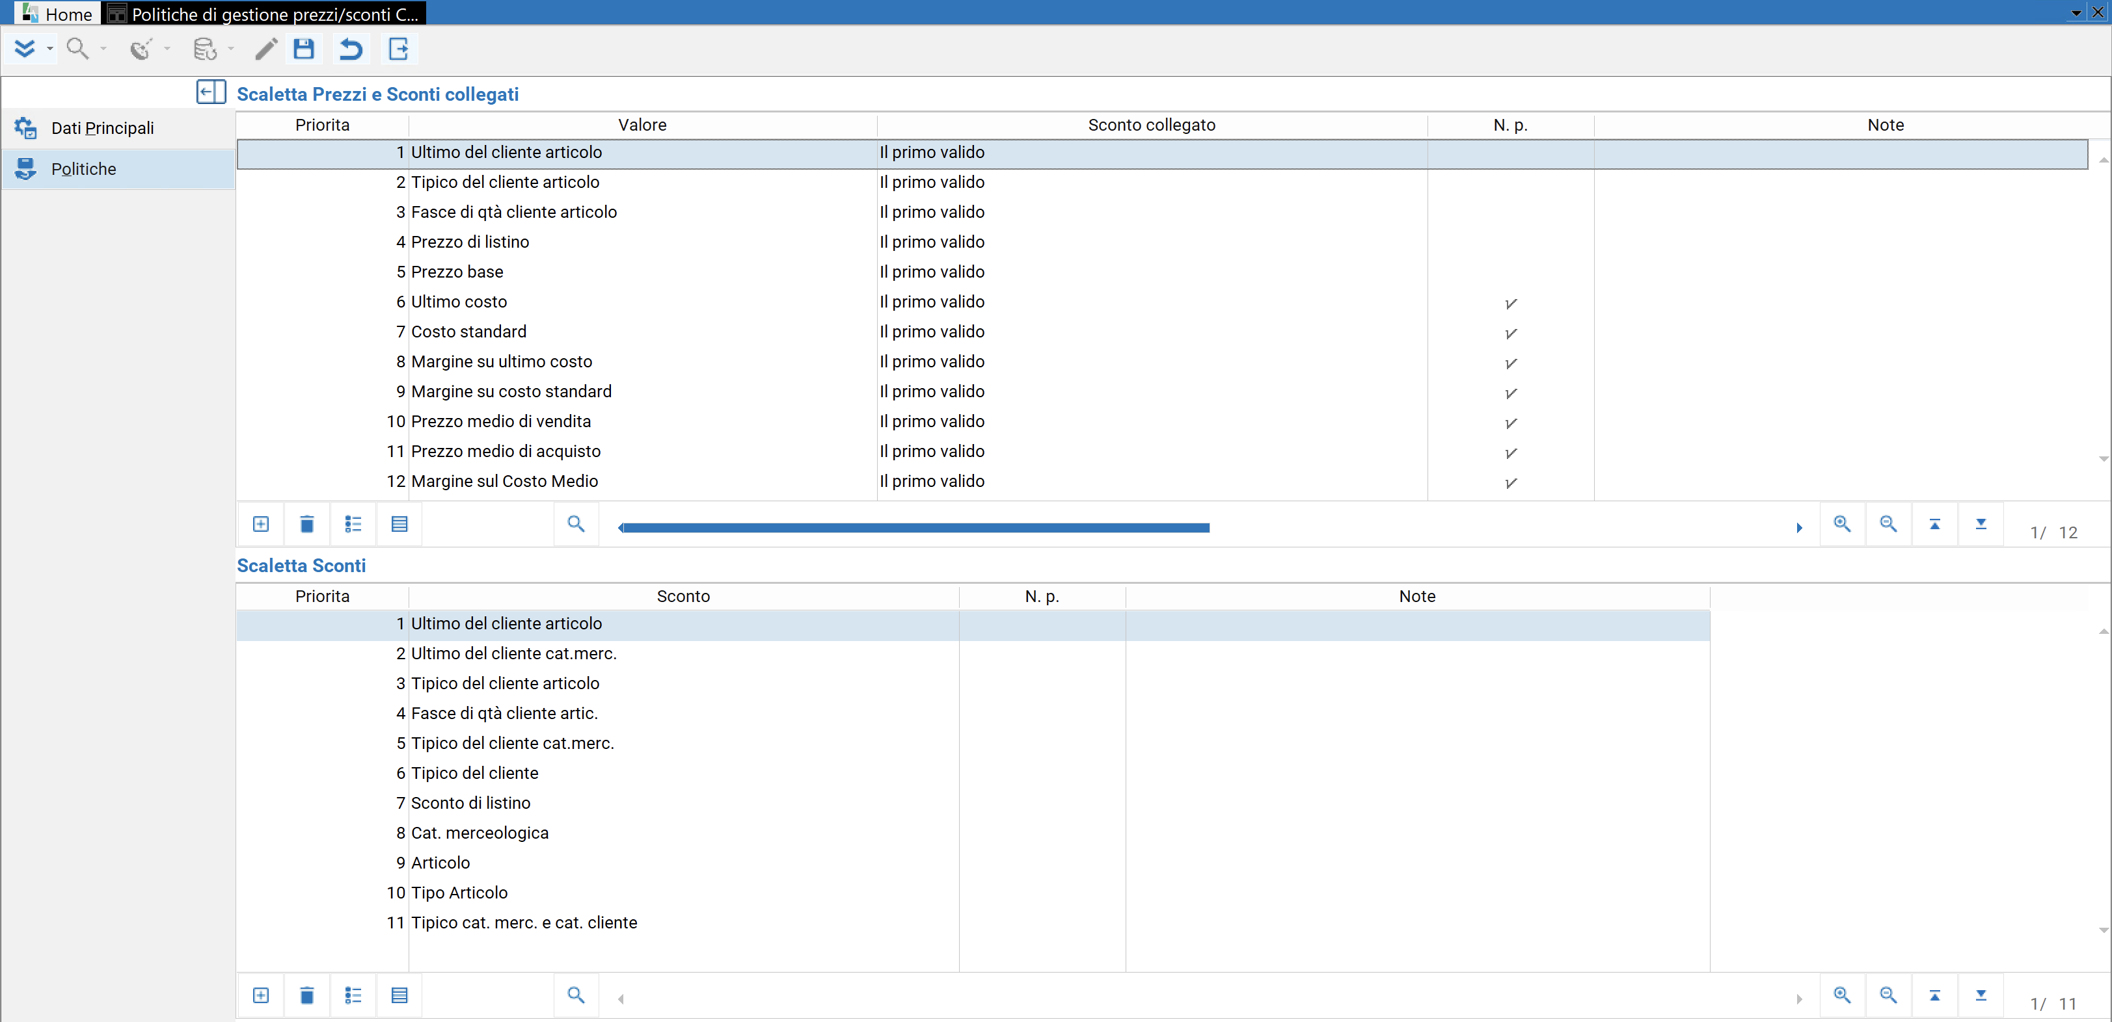Click the Save floppy disk icon
Screen dimensions: 2112x1022
pos(304,49)
